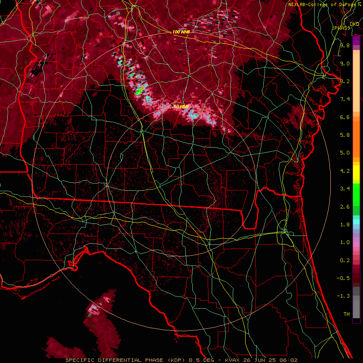
Task: Click the 1.0 scale label
Action: 345,242
